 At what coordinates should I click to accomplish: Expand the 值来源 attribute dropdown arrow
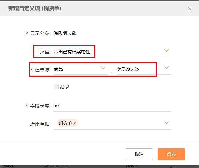pos(167,68)
